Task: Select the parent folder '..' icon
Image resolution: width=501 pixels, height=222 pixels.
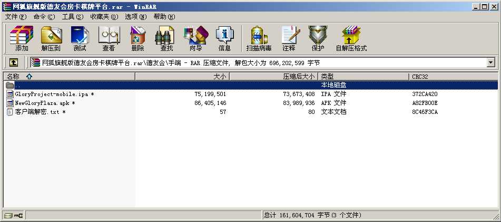Action: pyautogui.click(x=10, y=85)
